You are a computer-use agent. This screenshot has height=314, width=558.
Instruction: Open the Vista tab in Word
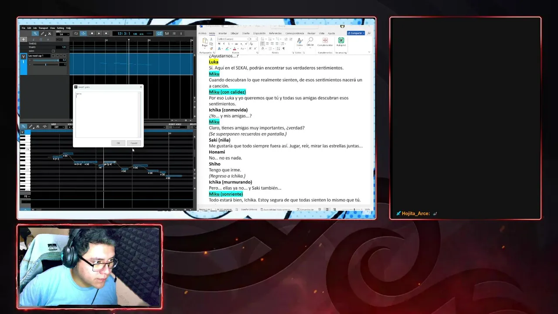(x=322, y=33)
